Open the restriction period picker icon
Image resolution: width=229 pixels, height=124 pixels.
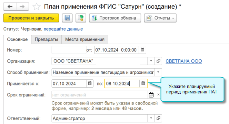(151, 95)
